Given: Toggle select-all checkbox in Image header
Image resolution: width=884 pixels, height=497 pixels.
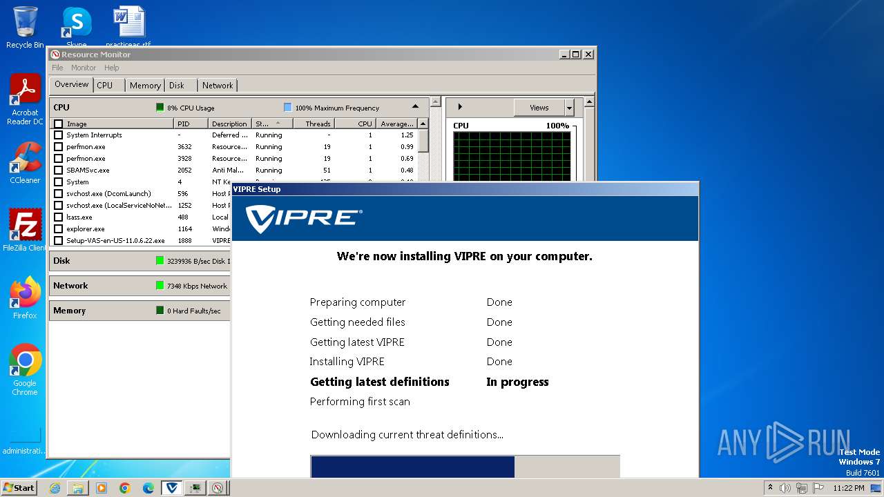Looking at the screenshot, I should click(x=59, y=124).
